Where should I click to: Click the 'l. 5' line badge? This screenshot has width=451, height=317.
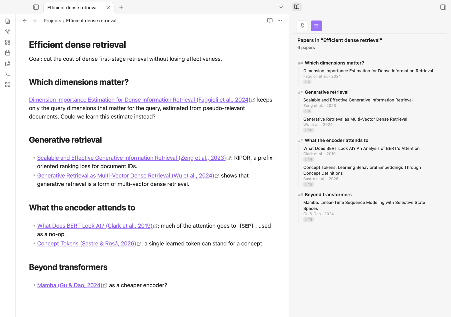(x=307, y=82)
